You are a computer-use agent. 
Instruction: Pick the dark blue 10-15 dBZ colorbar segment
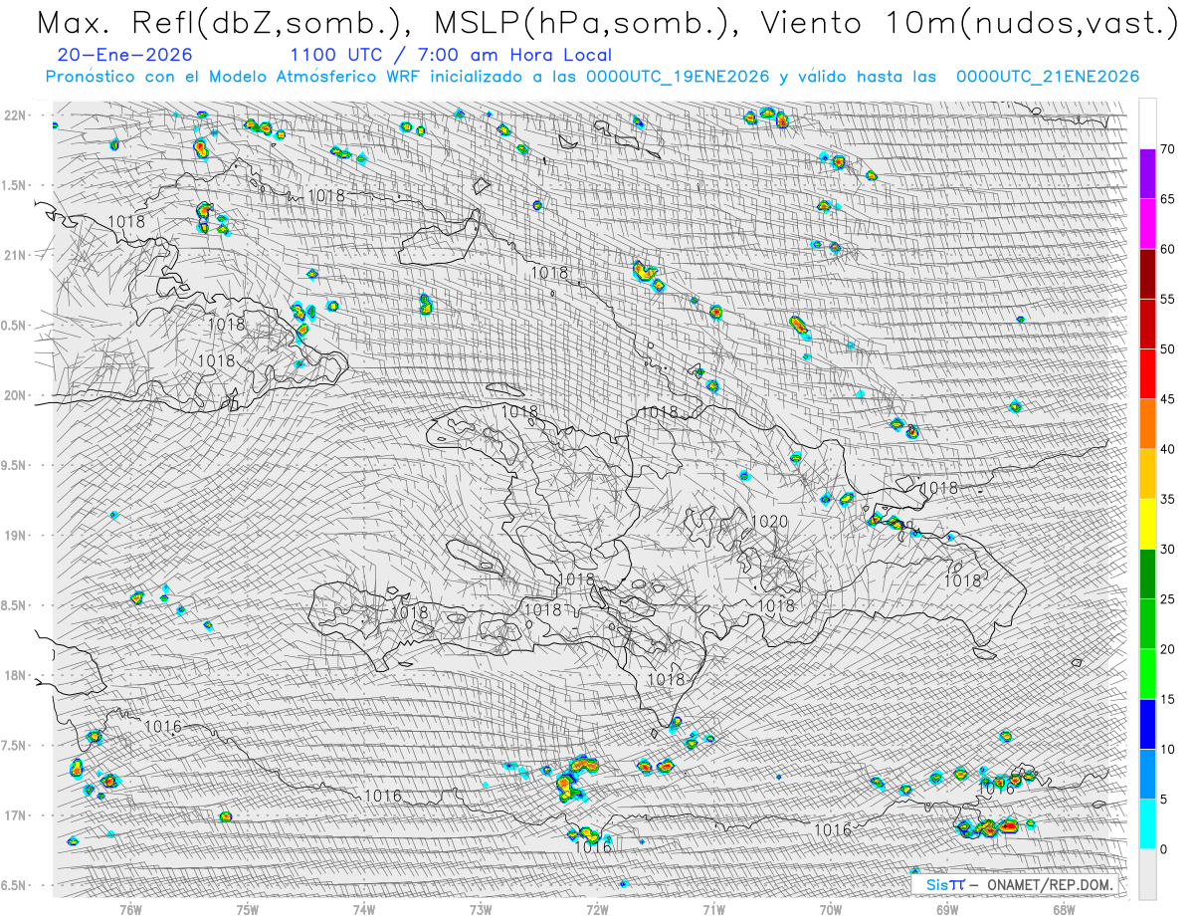tap(1147, 724)
